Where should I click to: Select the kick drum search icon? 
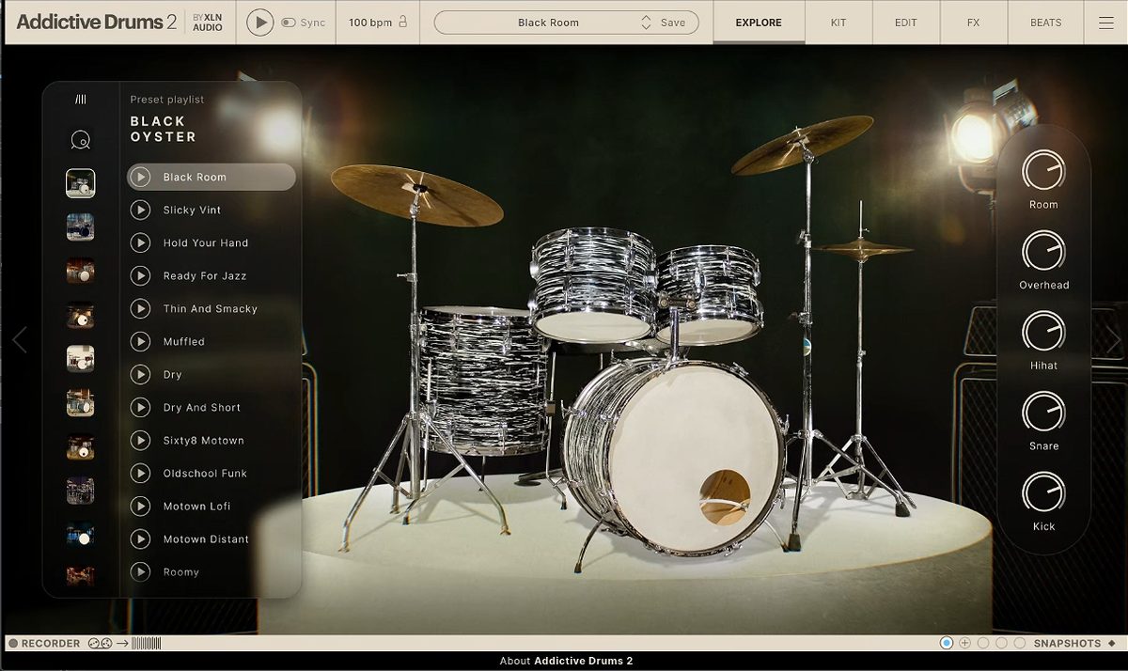(81, 141)
